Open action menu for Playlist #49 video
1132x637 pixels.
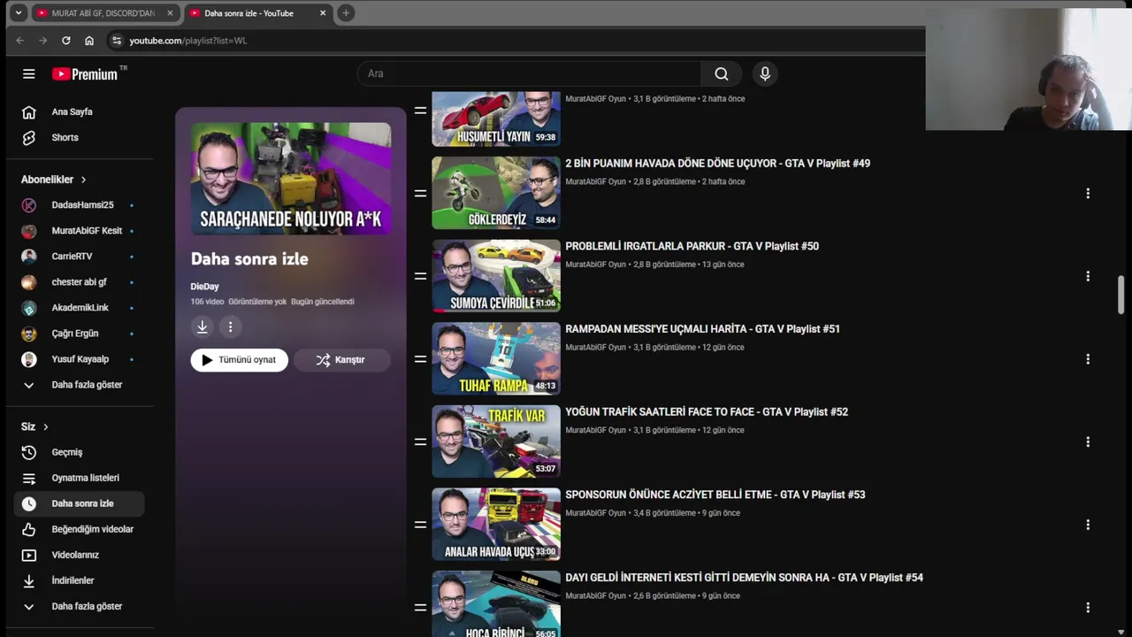1088,193
